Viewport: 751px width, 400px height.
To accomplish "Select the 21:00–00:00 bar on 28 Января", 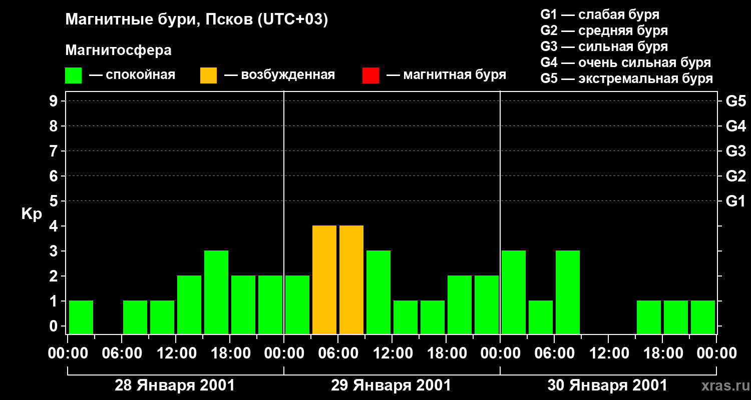I will point(270,304).
